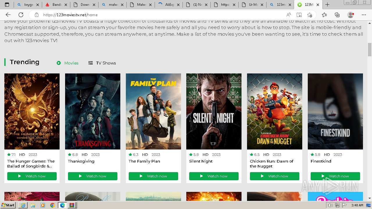Click the page vertical scrollbar thumb
The image size is (372, 209).
tap(370, 50)
